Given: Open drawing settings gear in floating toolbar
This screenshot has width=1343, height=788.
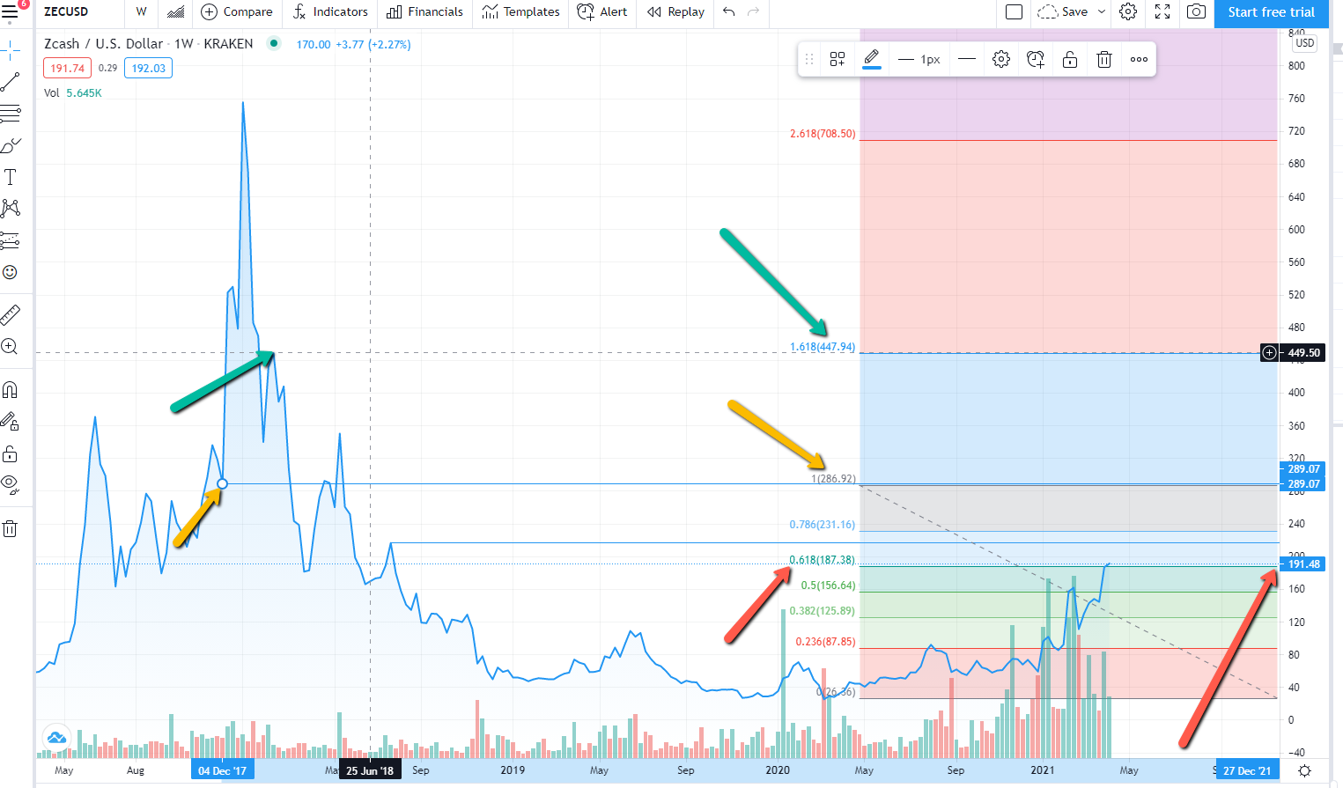Looking at the screenshot, I should [x=1001, y=59].
